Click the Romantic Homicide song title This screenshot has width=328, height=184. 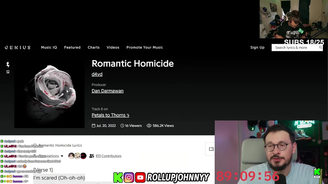pos(133,64)
